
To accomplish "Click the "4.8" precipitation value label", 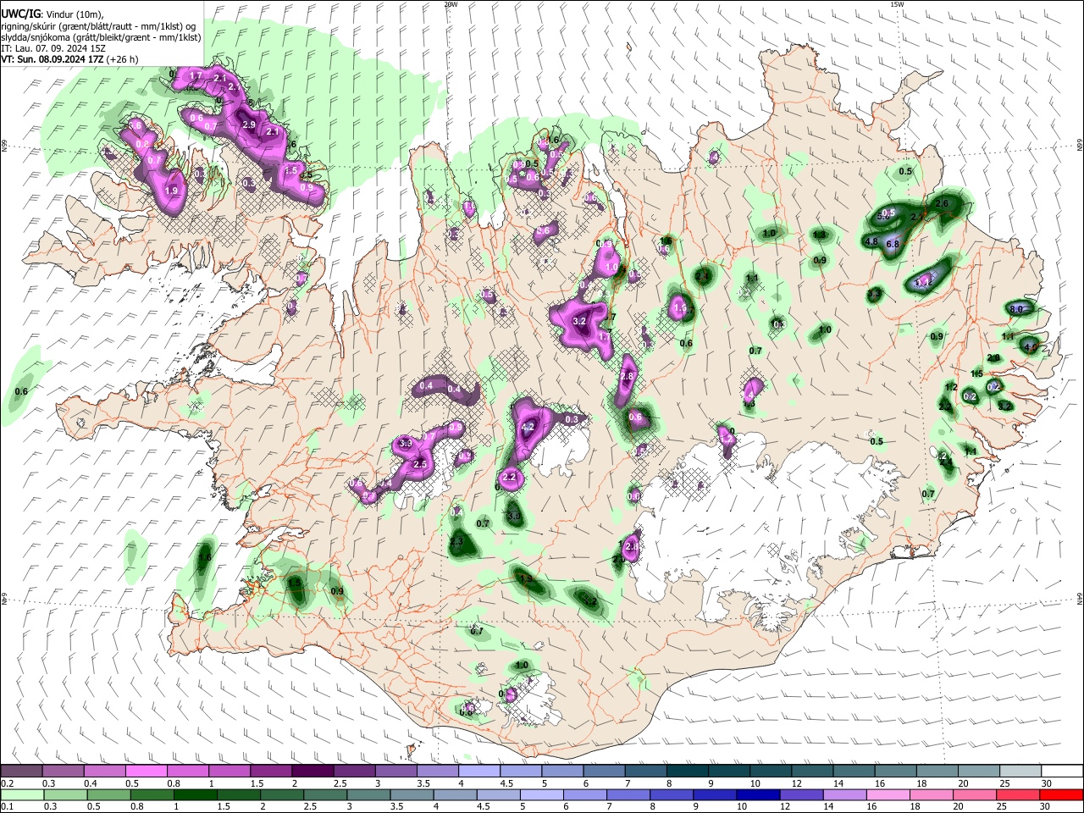I will (x=871, y=241).
